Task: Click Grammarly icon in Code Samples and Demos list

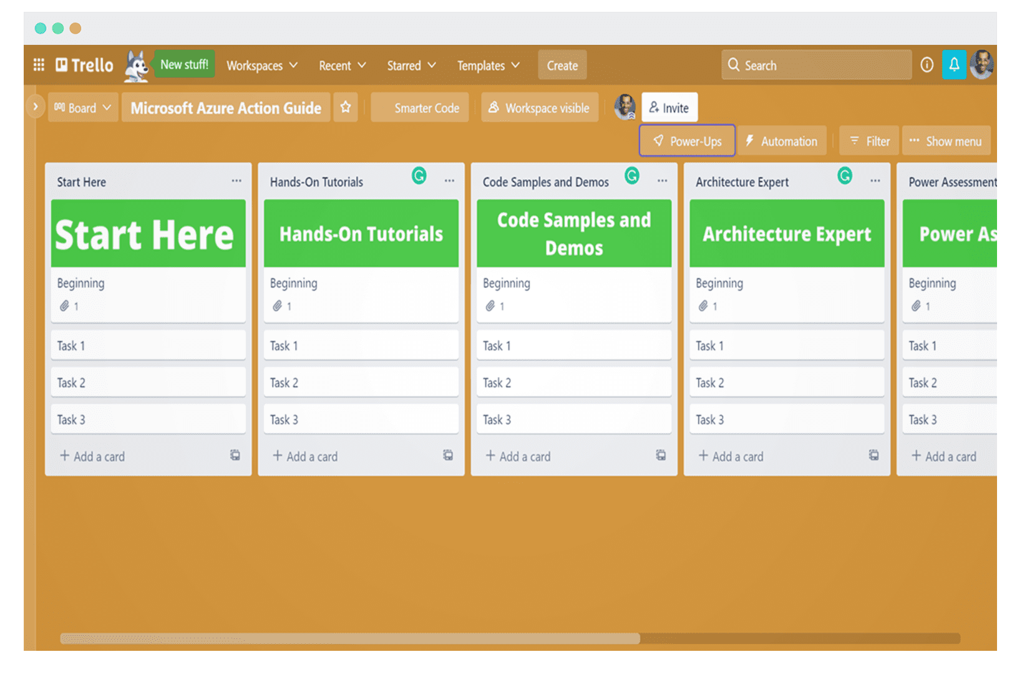Action: pyautogui.click(x=632, y=176)
